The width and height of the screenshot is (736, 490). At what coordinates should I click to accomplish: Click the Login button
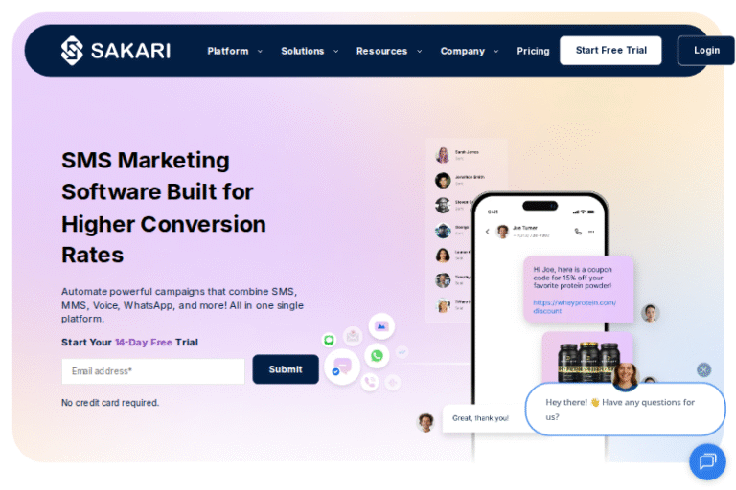click(706, 50)
